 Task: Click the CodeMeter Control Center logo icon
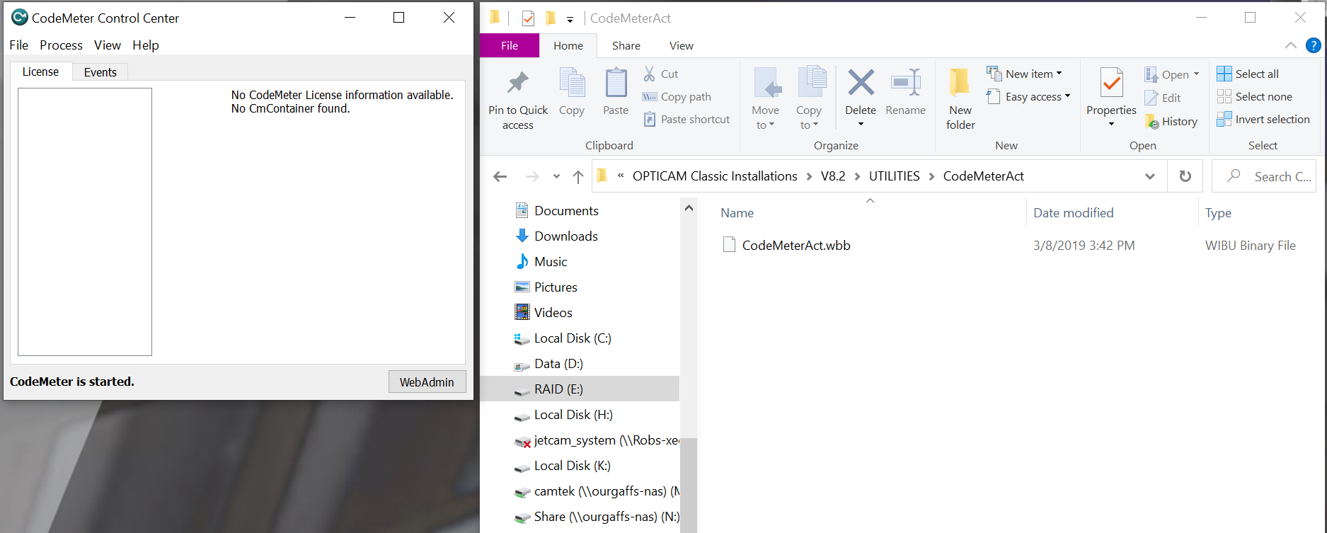pyautogui.click(x=19, y=18)
